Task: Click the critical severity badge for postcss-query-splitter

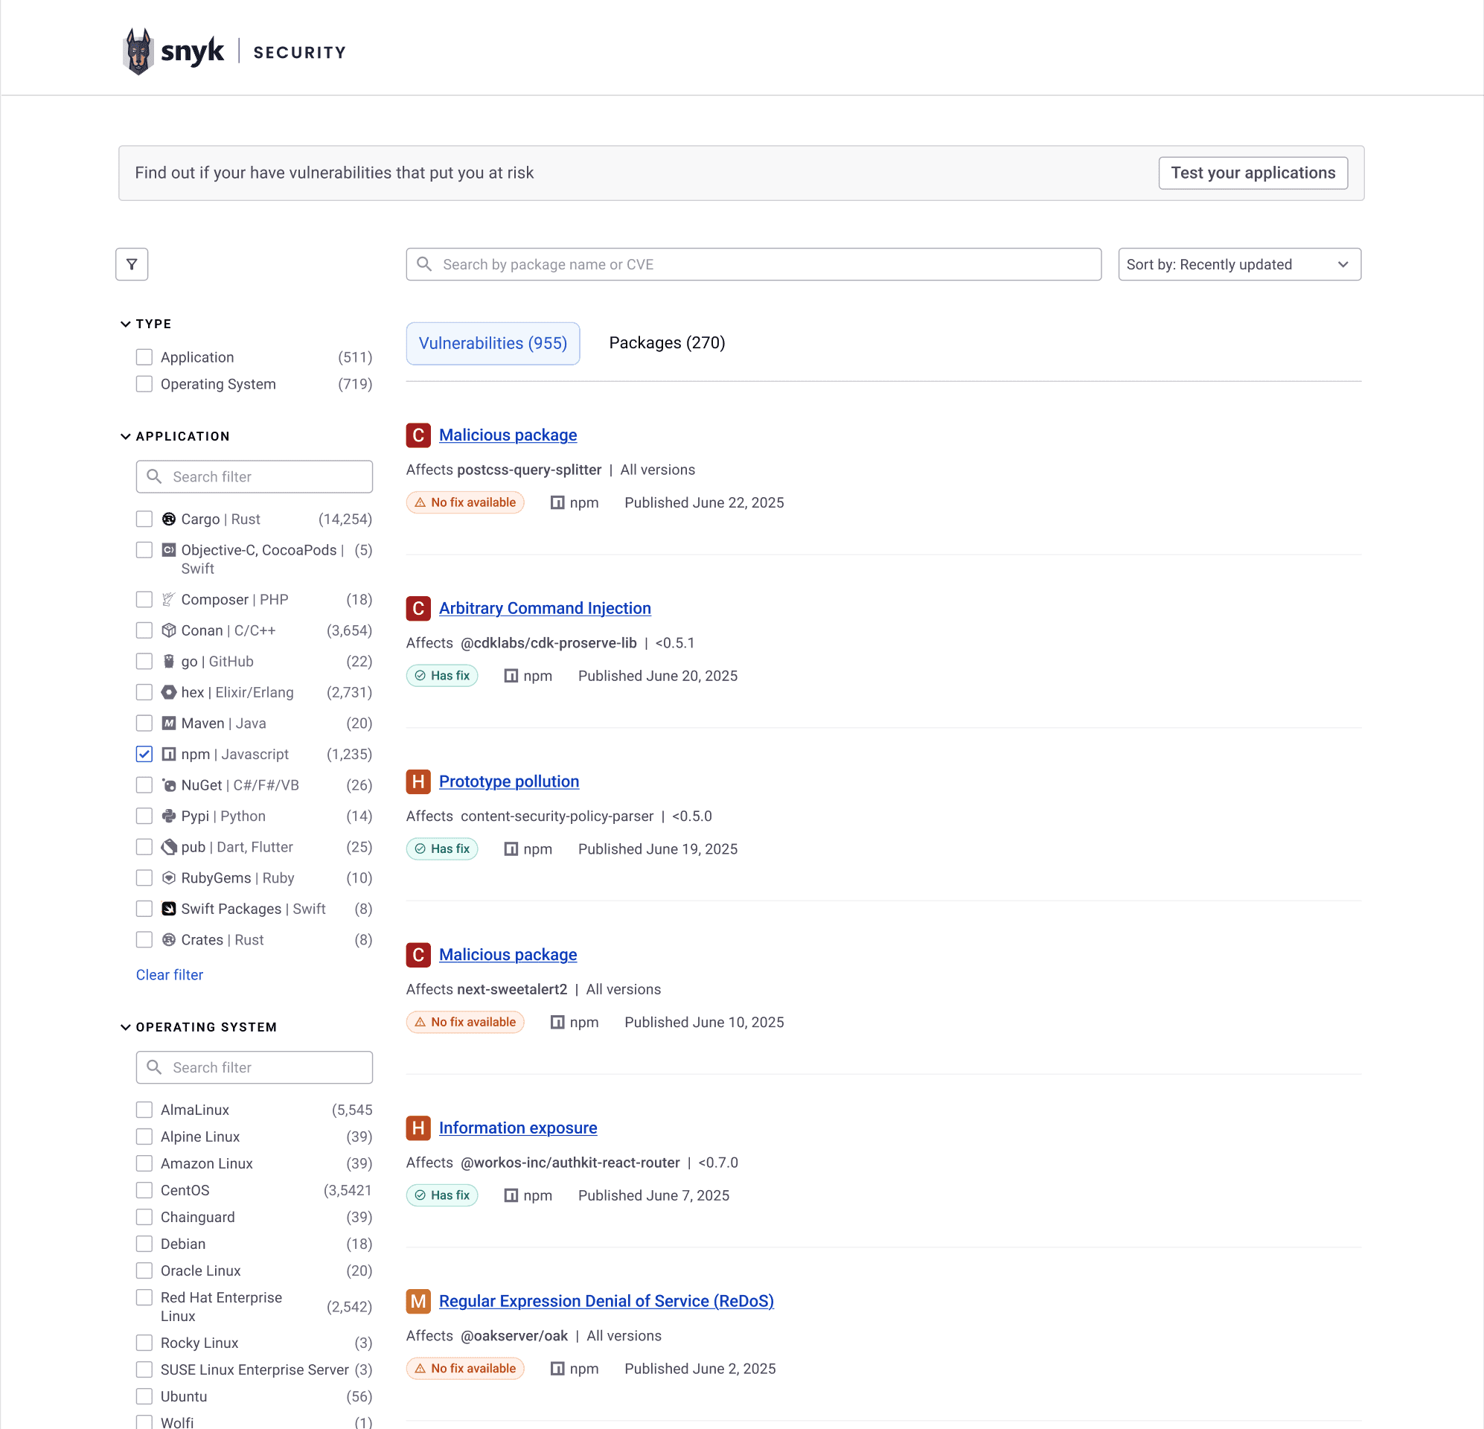Action: pos(418,435)
